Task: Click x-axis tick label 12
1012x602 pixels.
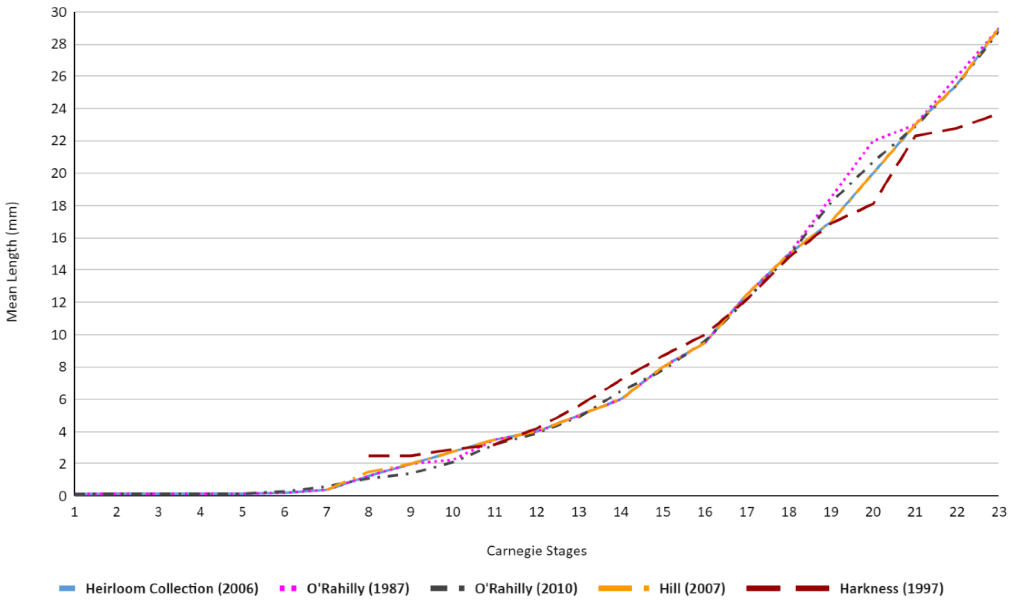Action: pyautogui.click(x=537, y=512)
